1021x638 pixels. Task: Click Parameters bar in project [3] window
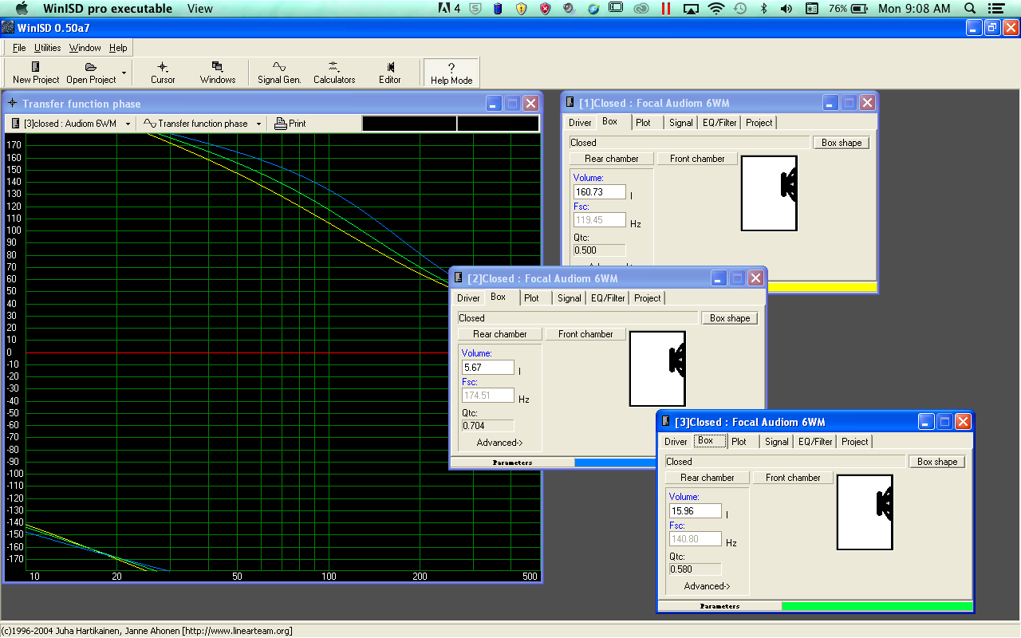[x=719, y=606]
